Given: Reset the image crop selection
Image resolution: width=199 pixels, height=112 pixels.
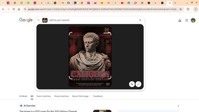Looking at the screenshot, I should point(138,84).
